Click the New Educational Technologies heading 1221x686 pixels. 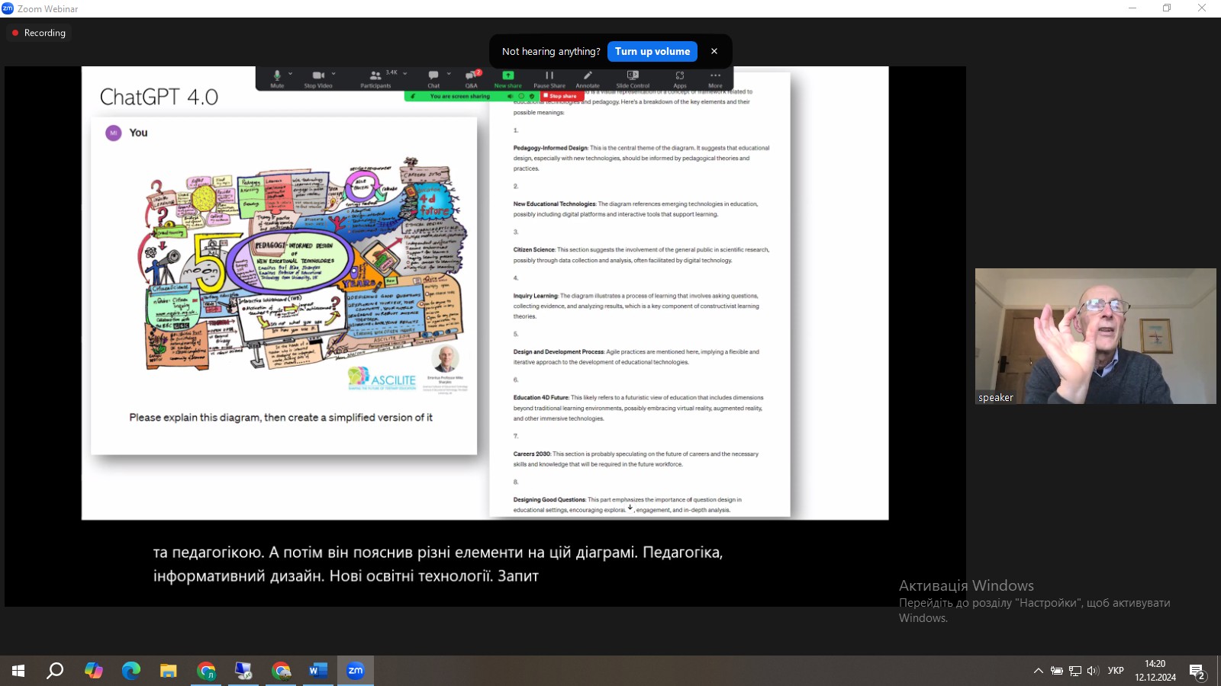[554, 204]
